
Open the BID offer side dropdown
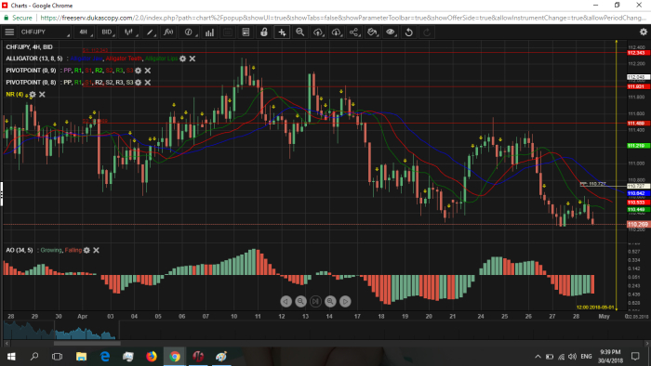[x=107, y=32]
